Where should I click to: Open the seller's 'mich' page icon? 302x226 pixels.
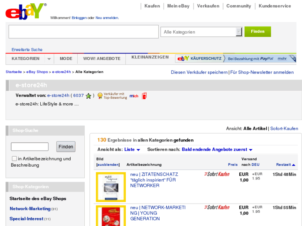tap(134, 96)
